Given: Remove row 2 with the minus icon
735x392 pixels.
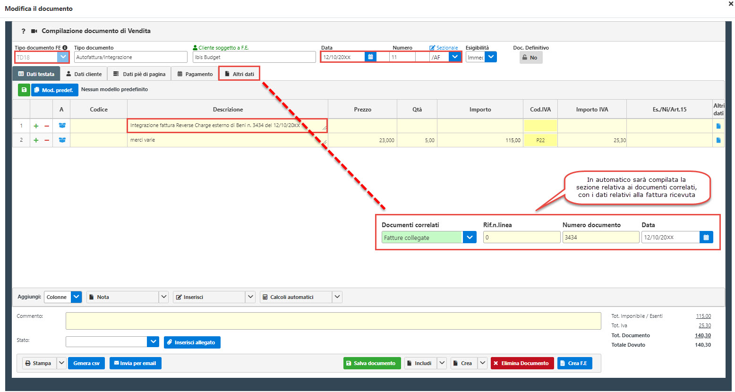Looking at the screenshot, I should pyautogui.click(x=47, y=140).
